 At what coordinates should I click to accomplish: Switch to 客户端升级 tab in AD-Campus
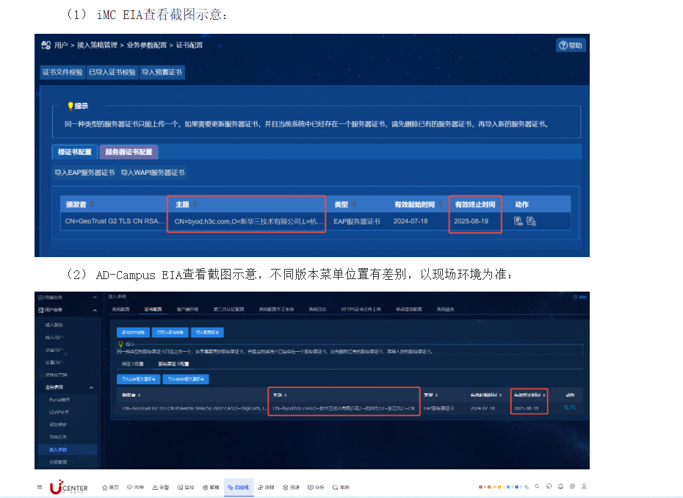[187, 309]
